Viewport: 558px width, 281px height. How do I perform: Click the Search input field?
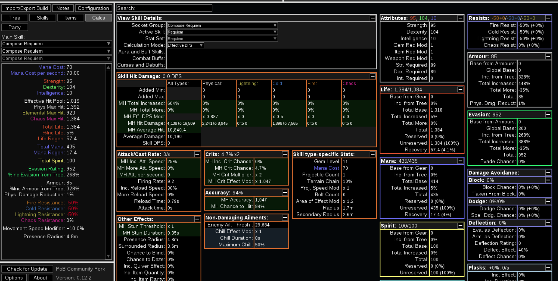tap(164, 8)
